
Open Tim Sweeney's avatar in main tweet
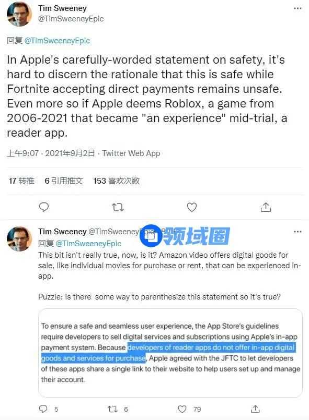point(19,14)
